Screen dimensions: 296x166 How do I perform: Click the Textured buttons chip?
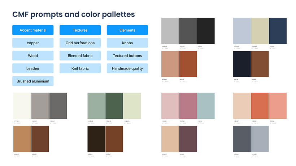[x=127, y=56]
